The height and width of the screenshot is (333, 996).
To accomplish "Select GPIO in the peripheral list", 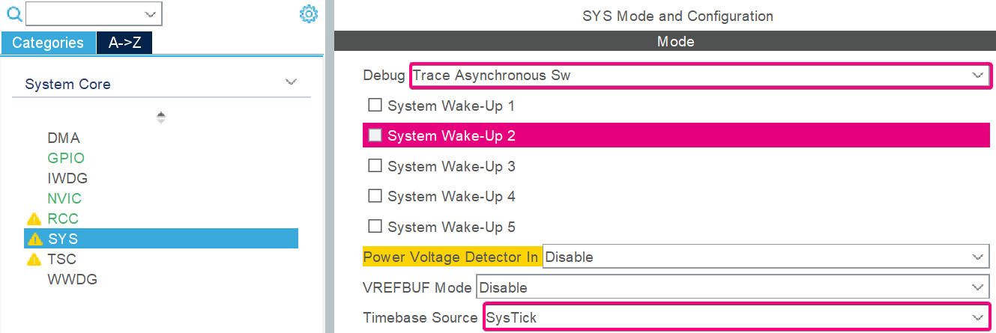I will (x=66, y=158).
